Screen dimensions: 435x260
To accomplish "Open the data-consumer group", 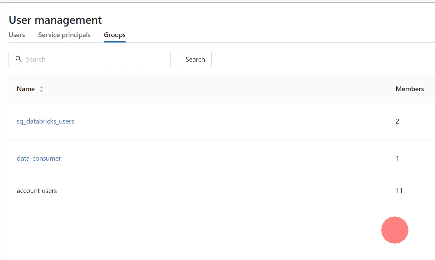I will pyautogui.click(x=39, y=158).
